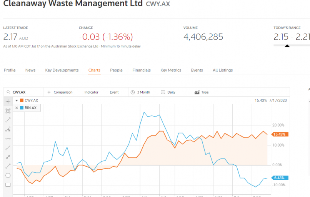
Task: Collapse the CWY.AX legend arrow
Action: (17, 100)
